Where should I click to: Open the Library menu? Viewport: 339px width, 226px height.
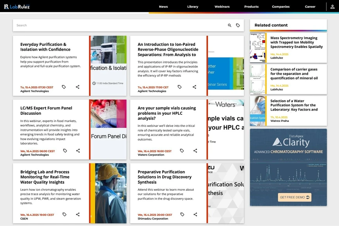tap(193, 7)
